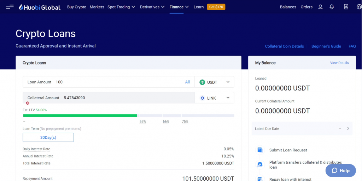
Task: Focus the Loan Amount input field
Action: [109, 82]
